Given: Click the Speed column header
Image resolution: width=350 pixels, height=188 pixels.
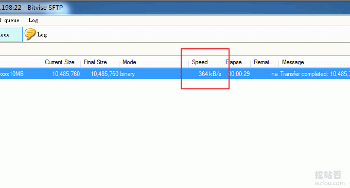Looking at the screenshot, I should point(200,62).
